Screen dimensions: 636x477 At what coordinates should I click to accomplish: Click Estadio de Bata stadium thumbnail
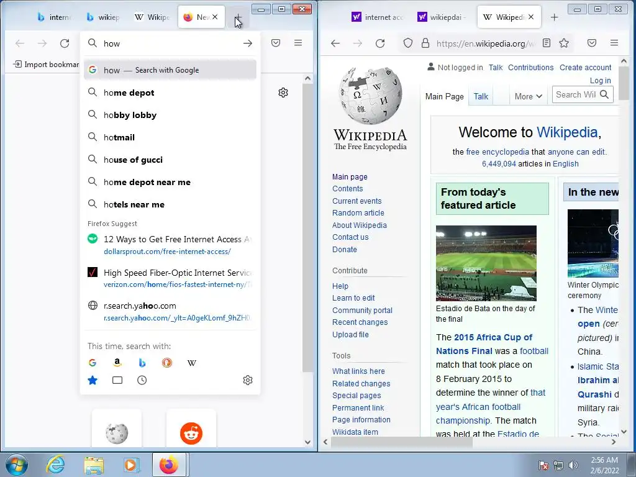(x=486, y=263)
